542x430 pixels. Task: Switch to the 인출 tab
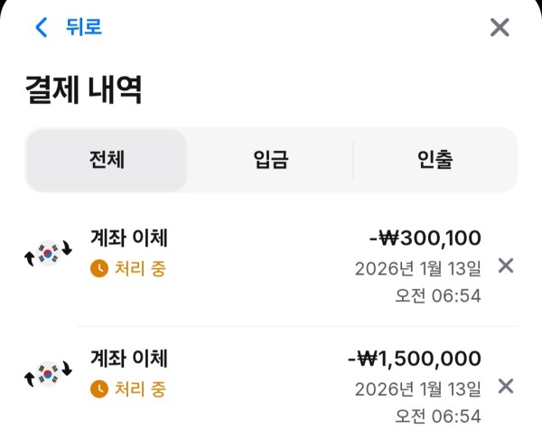[435, 161]
